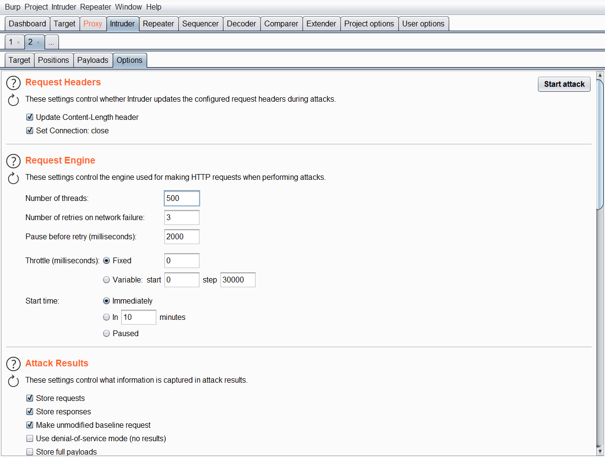The image size is (605, 457).
Task: Select Fixed throttle radio button
Action: [x=106, y=260]
